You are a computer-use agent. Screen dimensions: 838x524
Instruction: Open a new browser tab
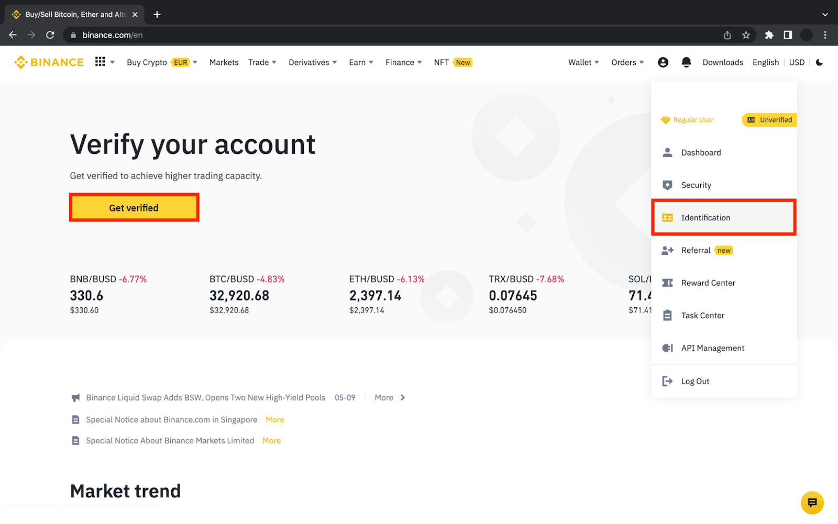(157, 15)
